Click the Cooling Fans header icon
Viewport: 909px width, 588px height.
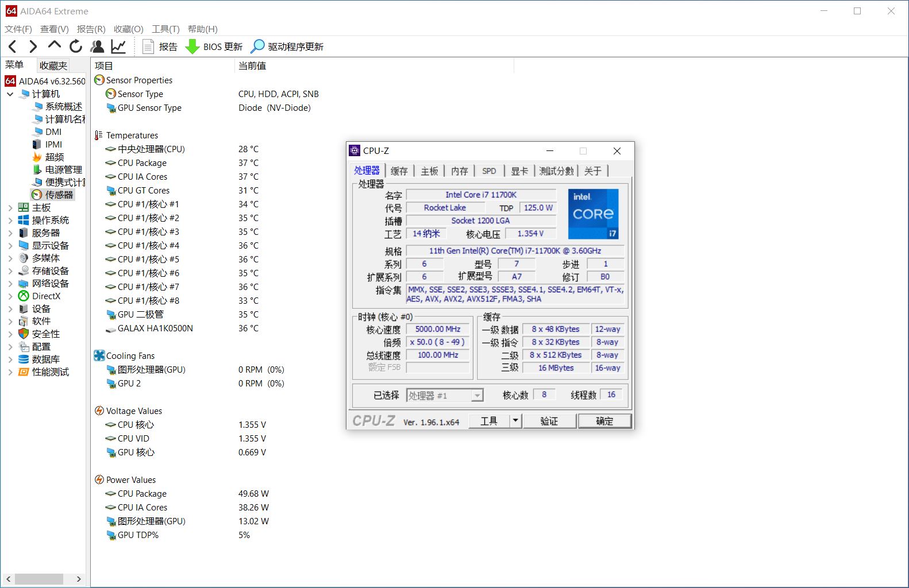coord(99,356)
